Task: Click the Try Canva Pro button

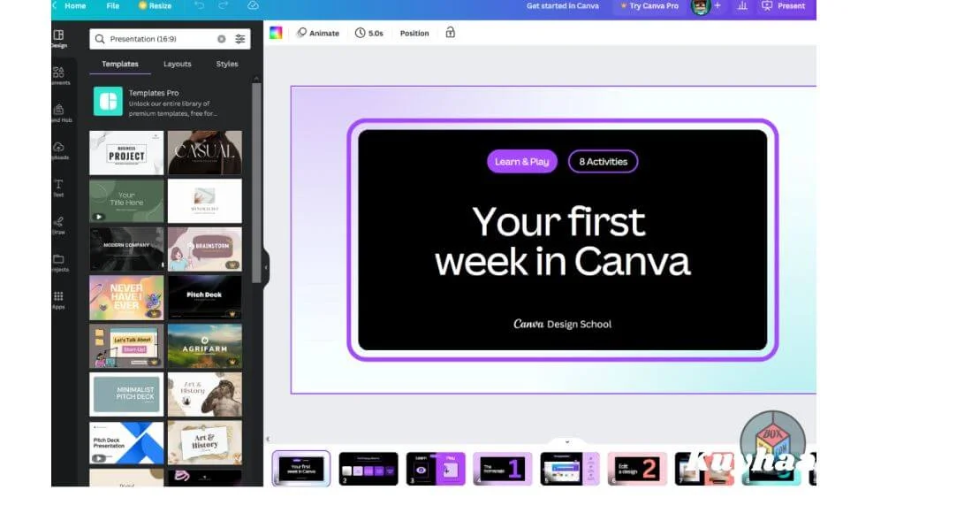Action: [x=649, y=5]
